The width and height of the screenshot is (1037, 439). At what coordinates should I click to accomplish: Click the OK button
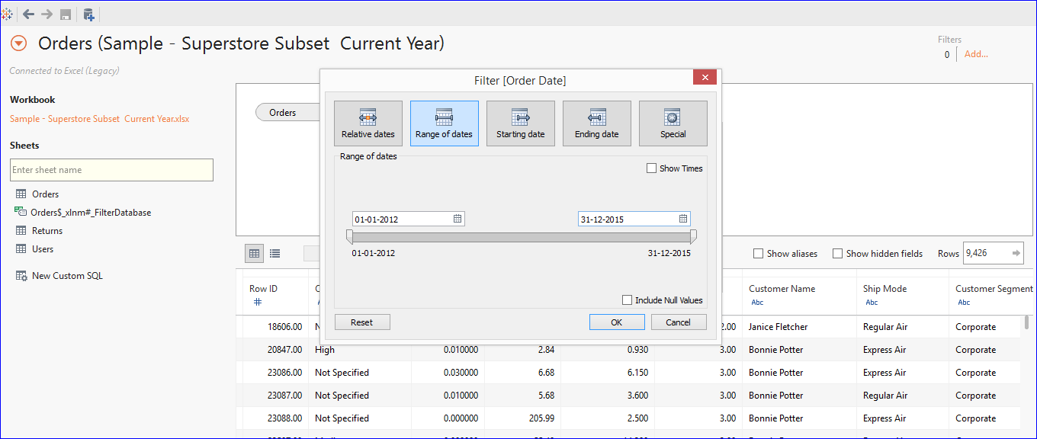[616, 322]
